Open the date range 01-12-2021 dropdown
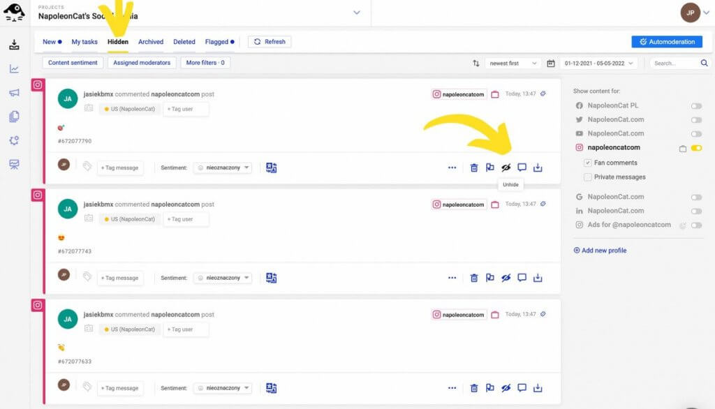715x409 pixels. (598, 64)
